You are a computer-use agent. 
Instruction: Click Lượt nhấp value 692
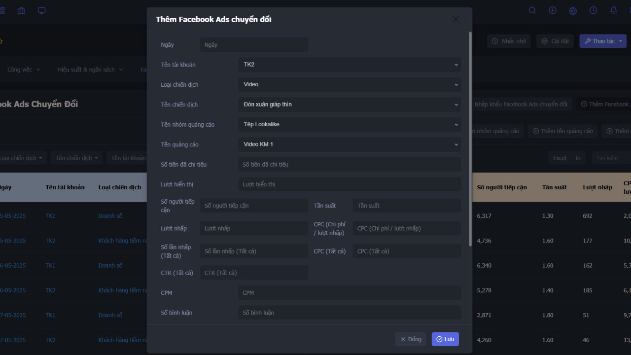(588, 216)
